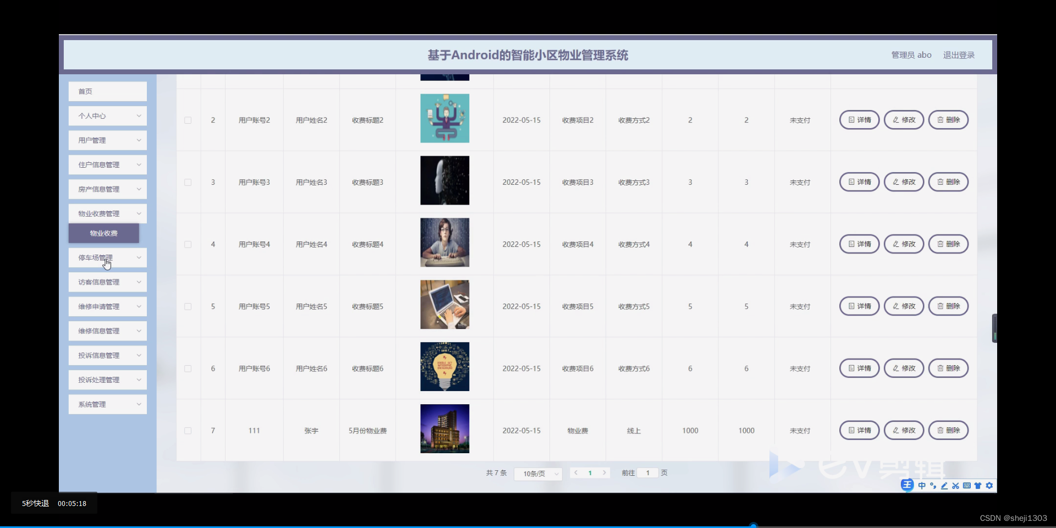Image resolution: width=1056 pixels, height=528 pixels.
Task: Open the 10条/页 page size dropdown
Action: 537,474
